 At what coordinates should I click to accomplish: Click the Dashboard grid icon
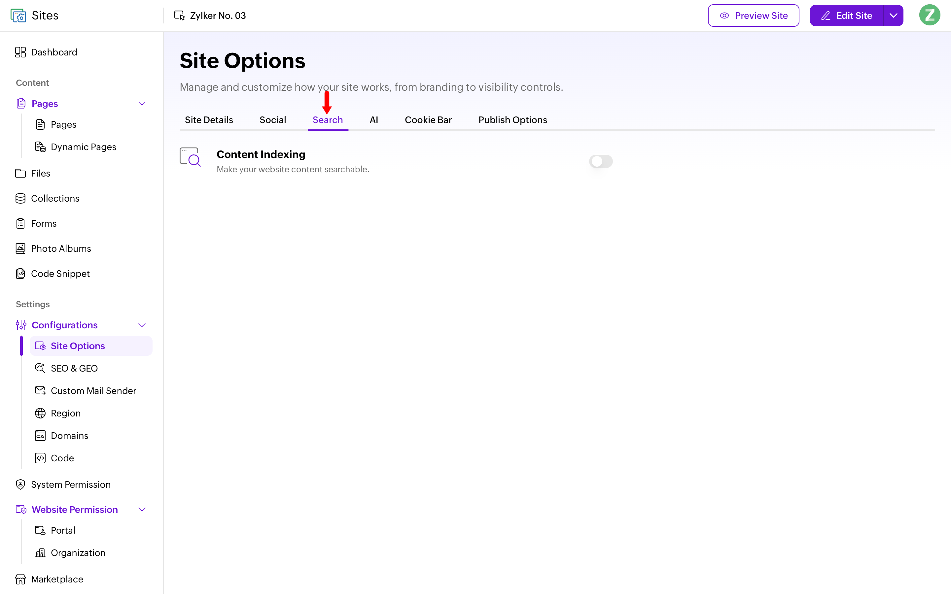pos(20,52)
